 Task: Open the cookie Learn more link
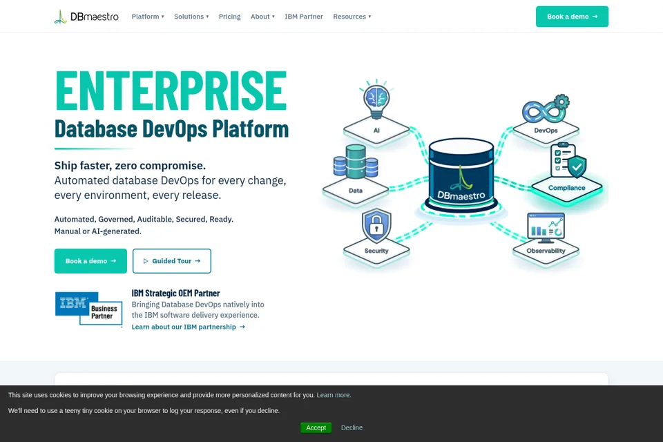pyautogui.click(x=334, y=395)
